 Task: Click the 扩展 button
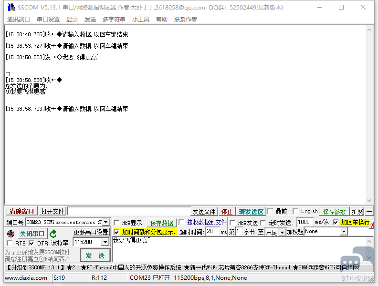(x=357, y=211)
